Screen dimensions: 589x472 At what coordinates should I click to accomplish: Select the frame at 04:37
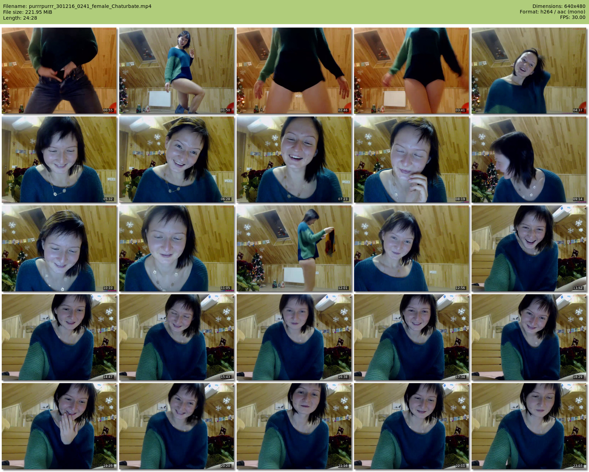(529, 71)
